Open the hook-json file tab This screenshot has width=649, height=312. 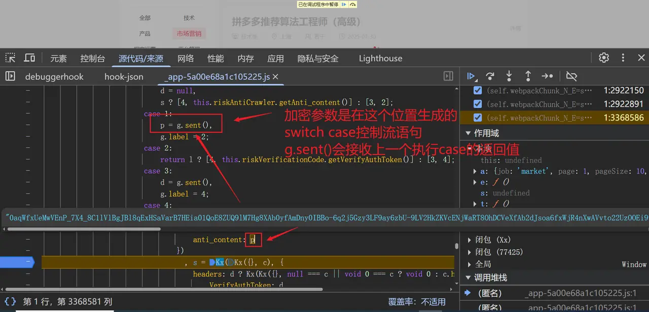(124, 76)
